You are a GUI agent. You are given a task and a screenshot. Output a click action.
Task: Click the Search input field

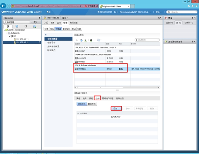[x=182, y=12]
